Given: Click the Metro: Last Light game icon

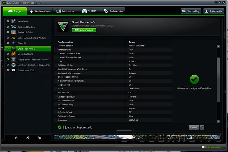Looking at the screenshot, I should tap(13, 54).
